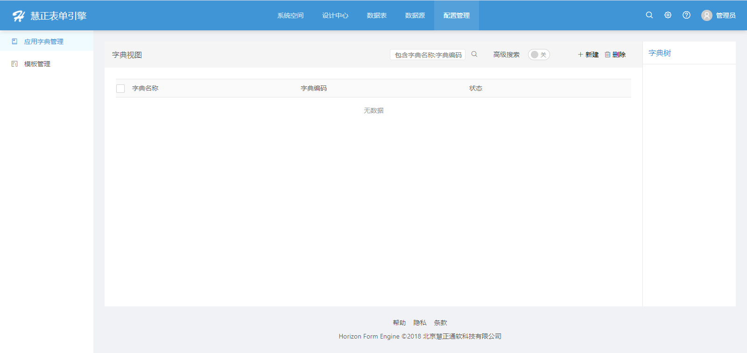Open the help question mark icon
Viewport: 747px width, 353px height.
click(x=686, y=15)
